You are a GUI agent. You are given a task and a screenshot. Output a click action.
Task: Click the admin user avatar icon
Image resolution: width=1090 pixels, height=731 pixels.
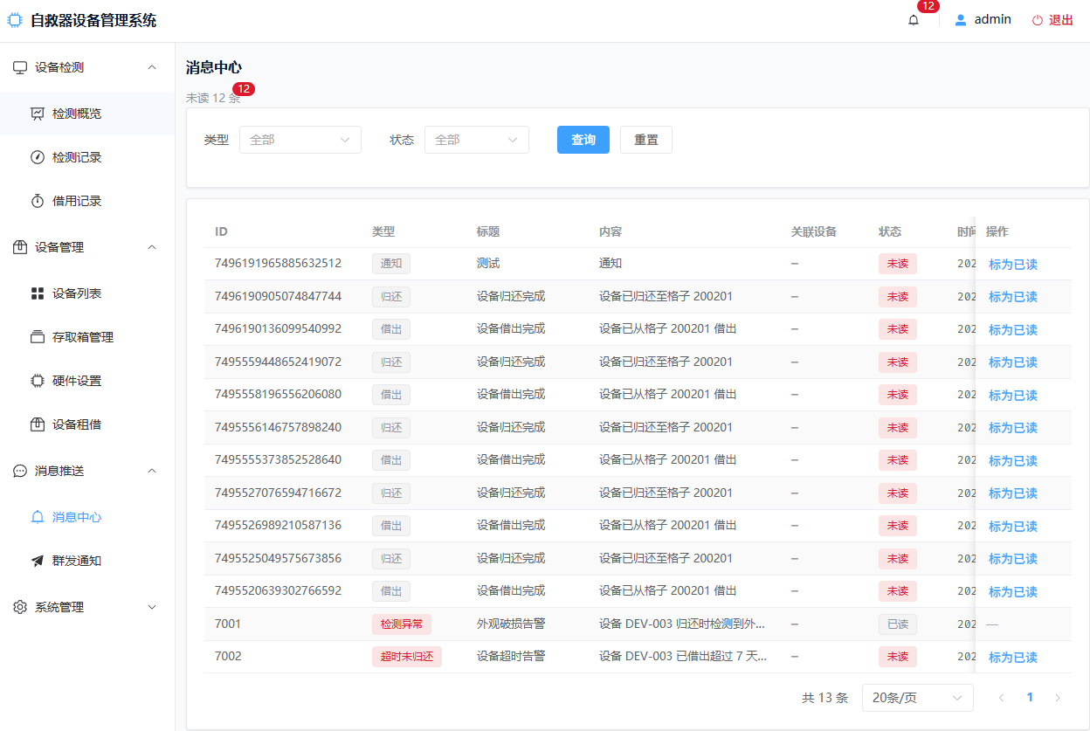coord(961,20)
